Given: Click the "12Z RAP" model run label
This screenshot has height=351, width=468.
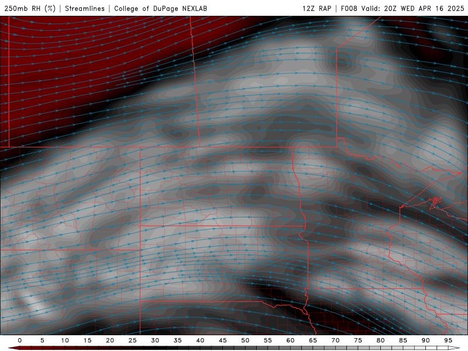Looking at the screenshot, I should tap(316, 8).
